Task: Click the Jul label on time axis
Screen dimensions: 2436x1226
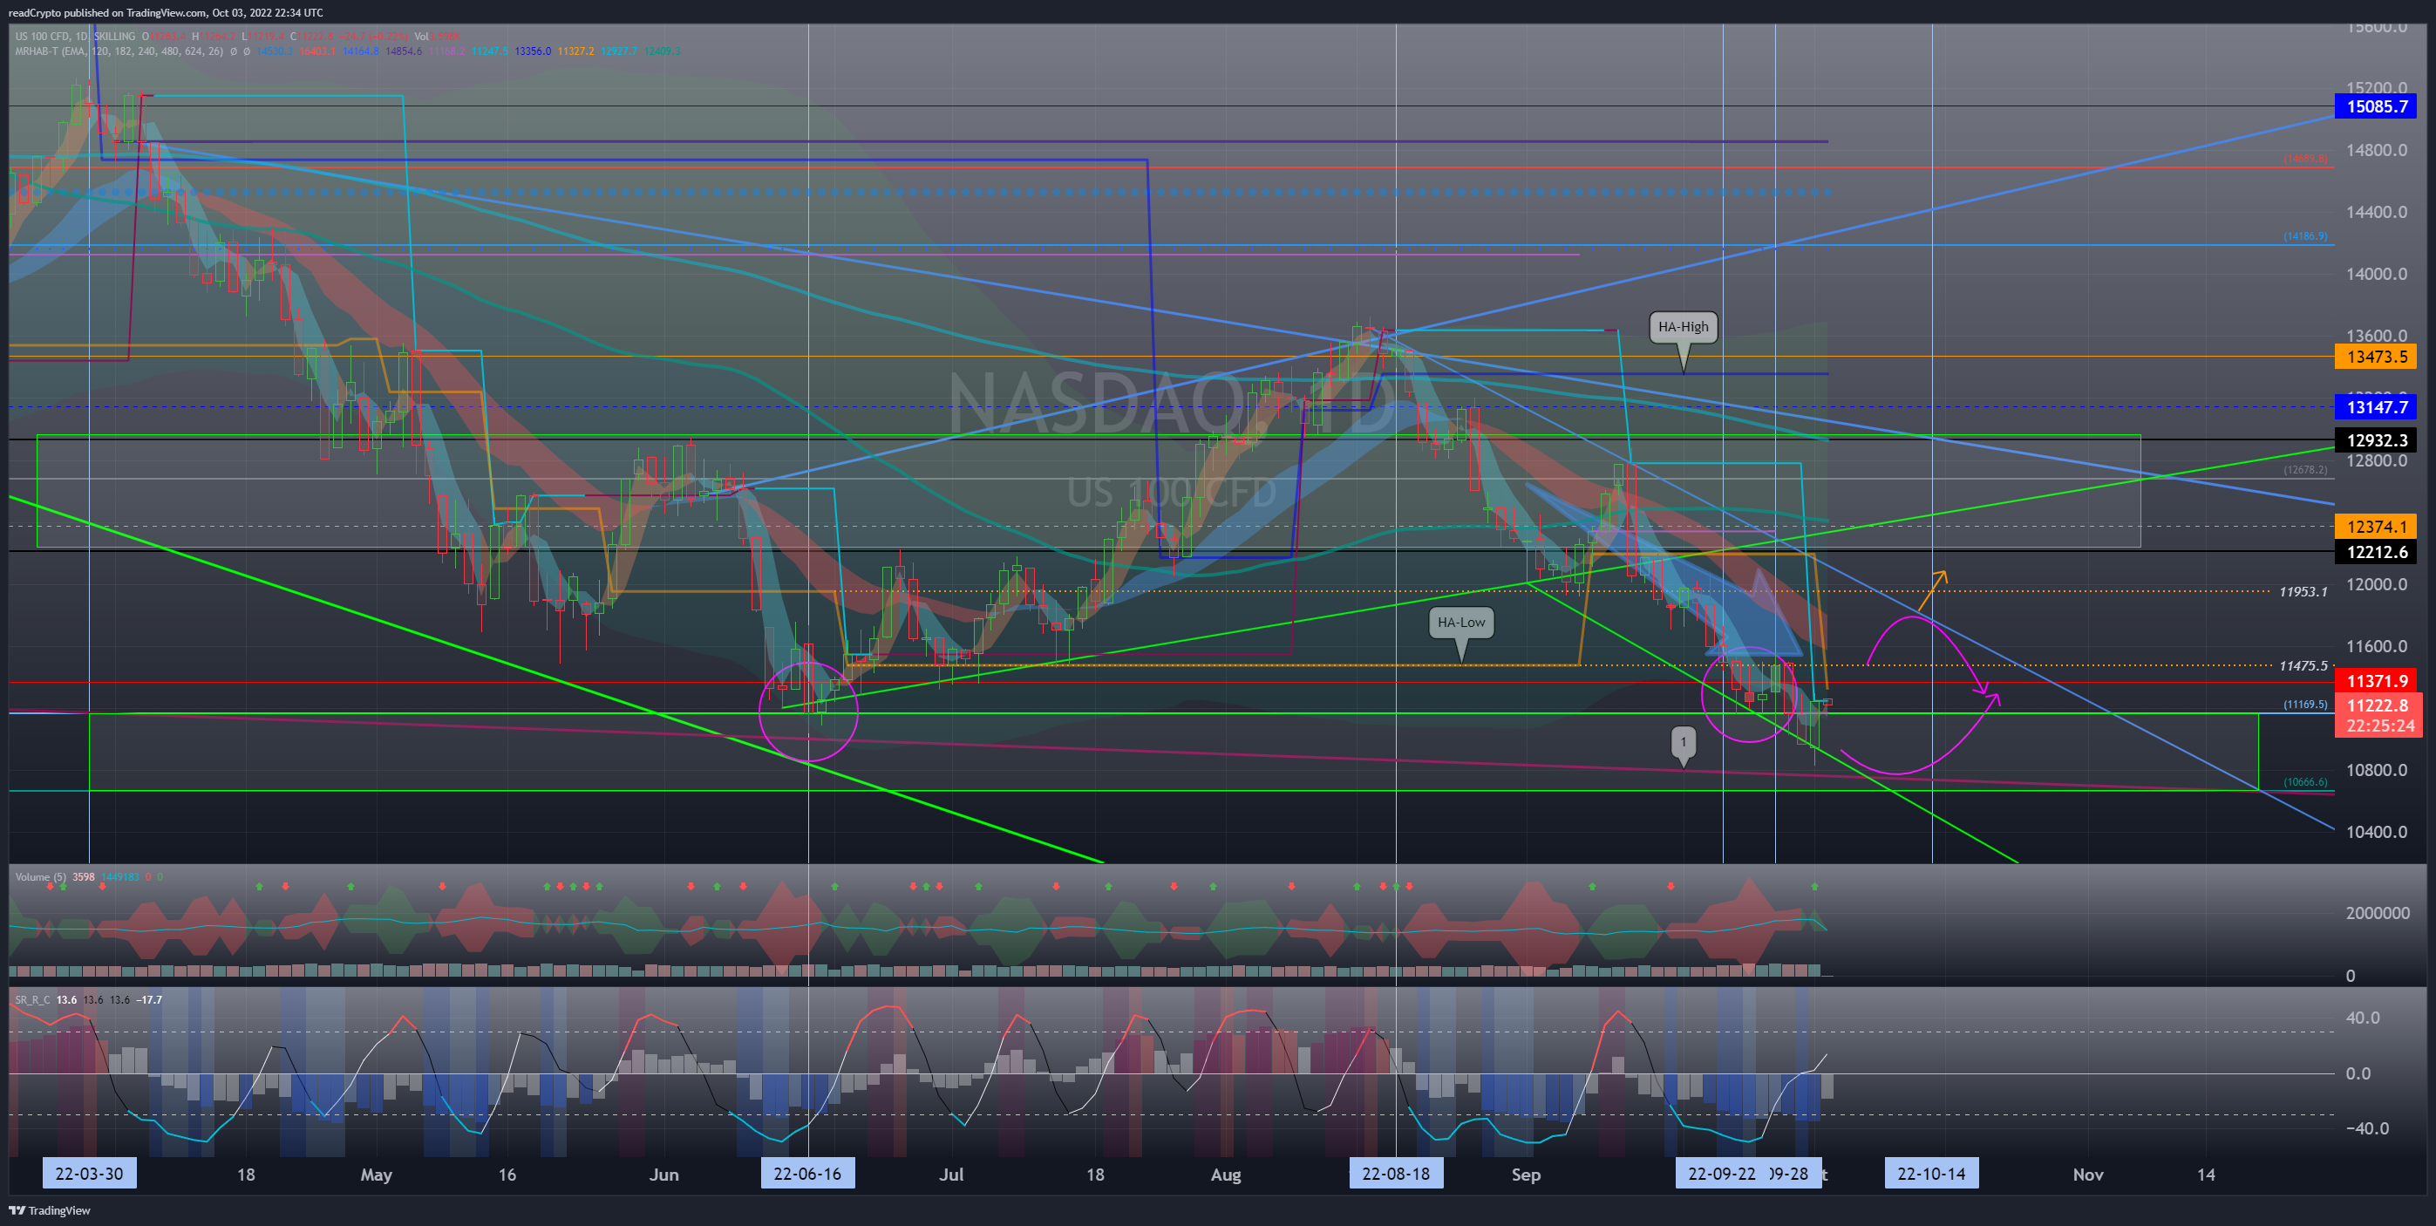Action: point(951,1175)
